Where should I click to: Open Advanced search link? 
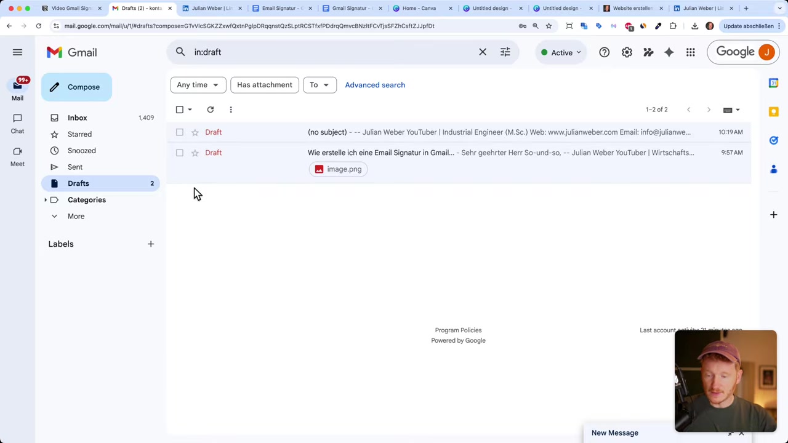[x=375, y=85]
